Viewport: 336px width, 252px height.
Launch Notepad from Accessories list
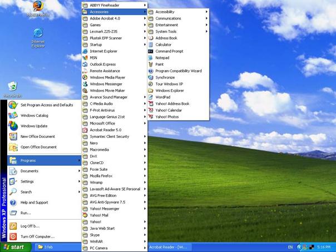point(162,58)
